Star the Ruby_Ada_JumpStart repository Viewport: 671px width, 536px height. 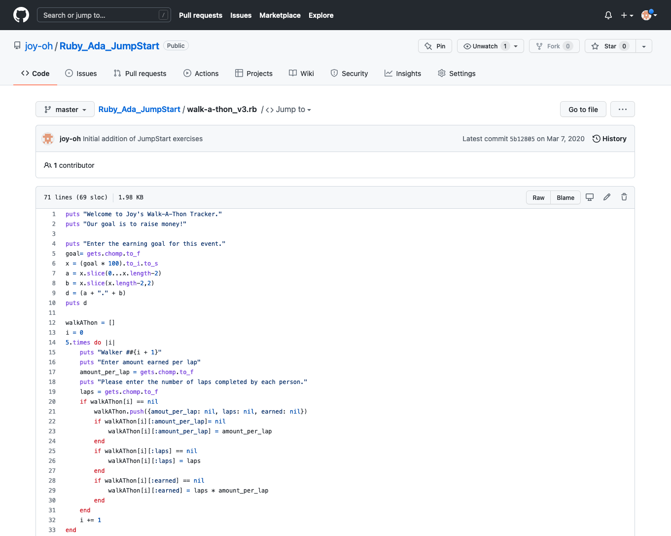[x=610, y=46]
